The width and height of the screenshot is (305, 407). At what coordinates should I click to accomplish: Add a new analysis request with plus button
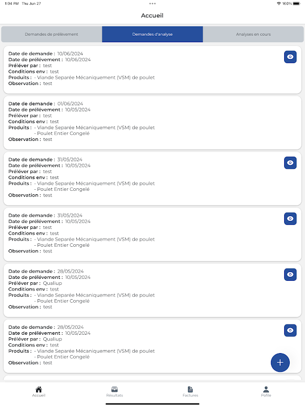(280, 362)
